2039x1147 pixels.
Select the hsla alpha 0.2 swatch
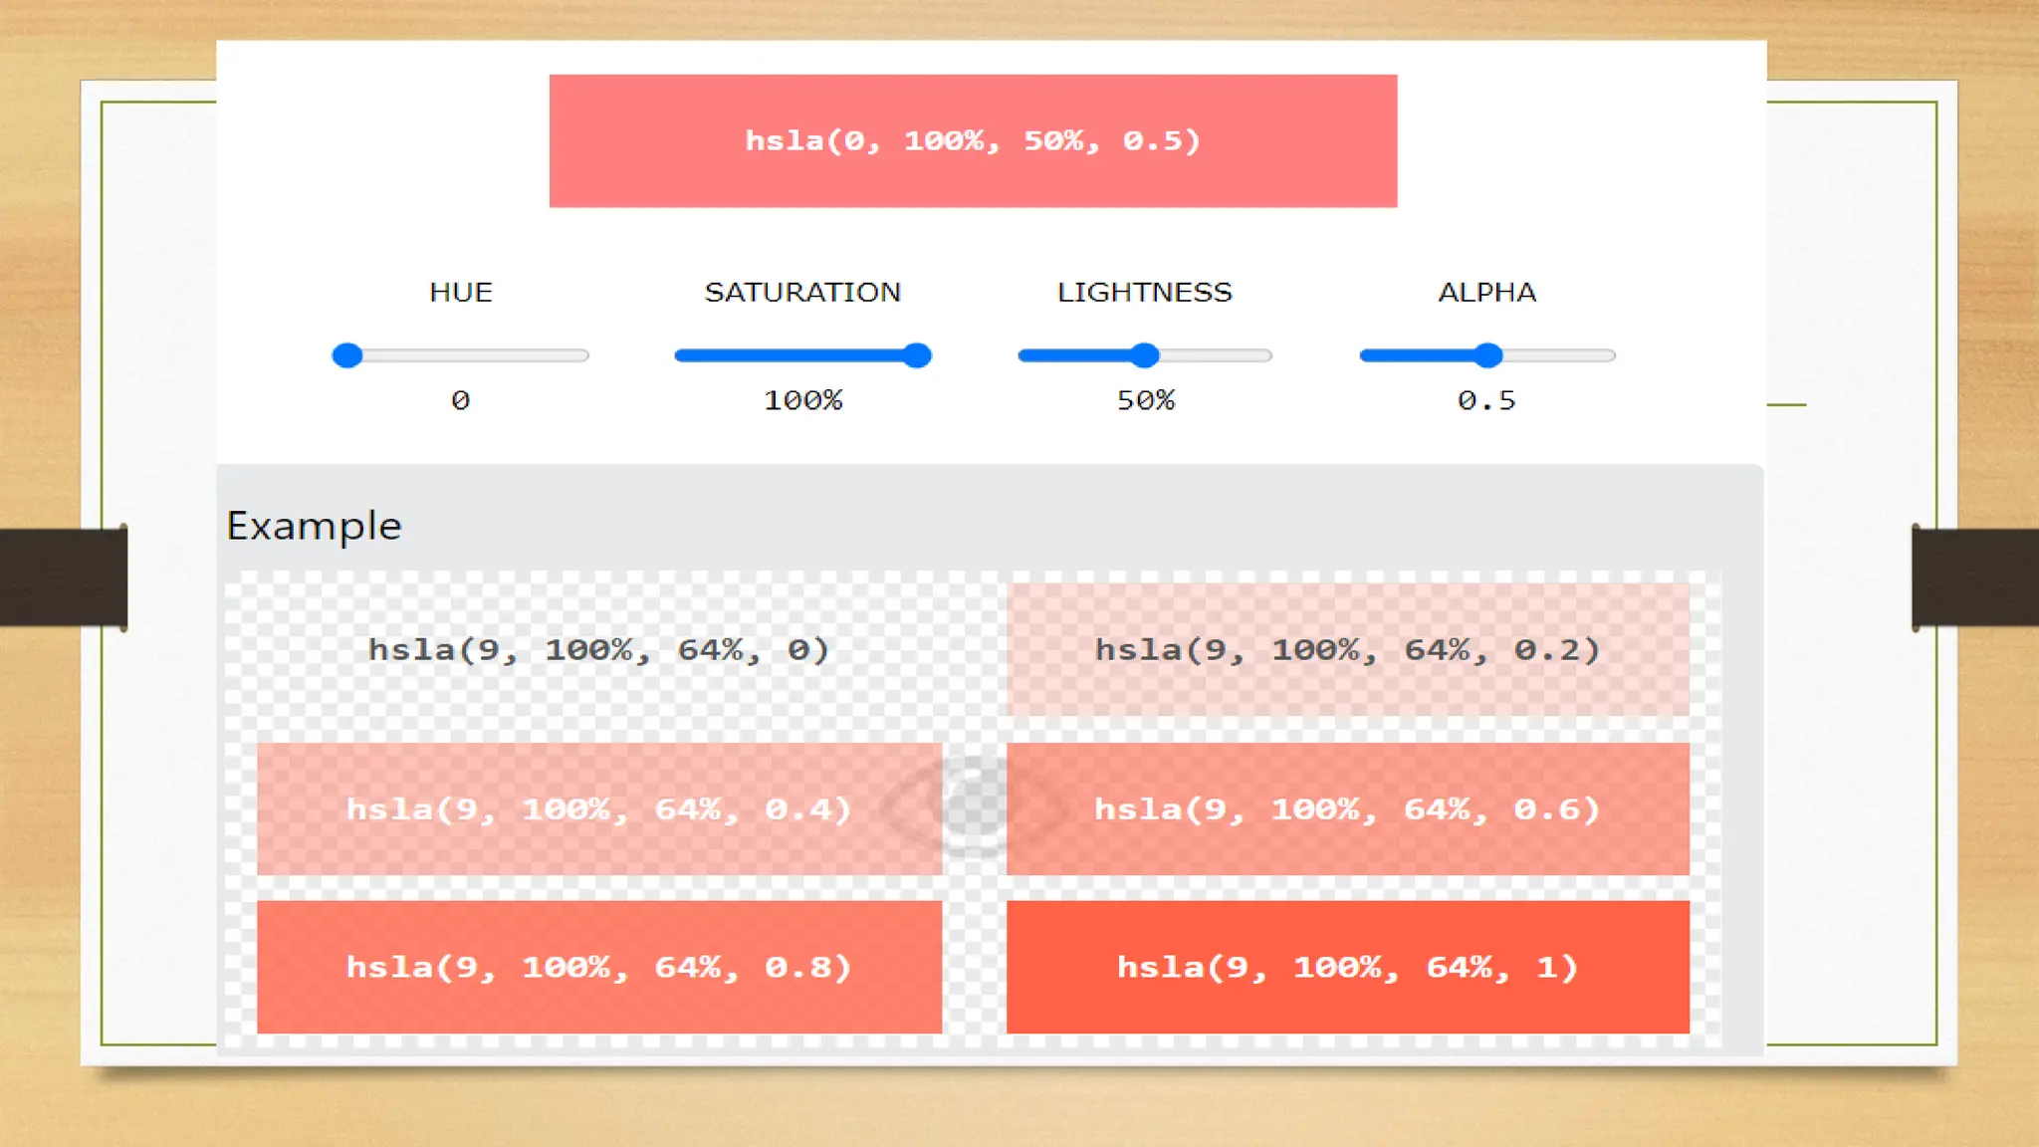1347,650
